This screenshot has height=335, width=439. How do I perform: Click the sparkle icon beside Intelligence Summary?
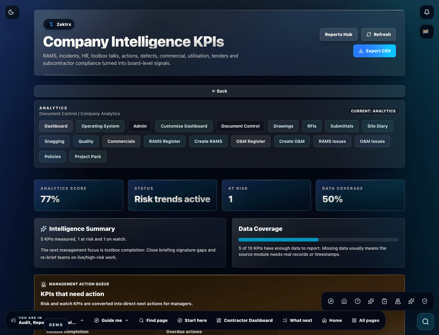(x=44, y=229)
